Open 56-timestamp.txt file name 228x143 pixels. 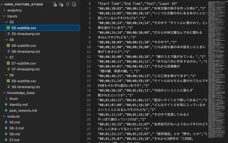(x=26, y=51)
